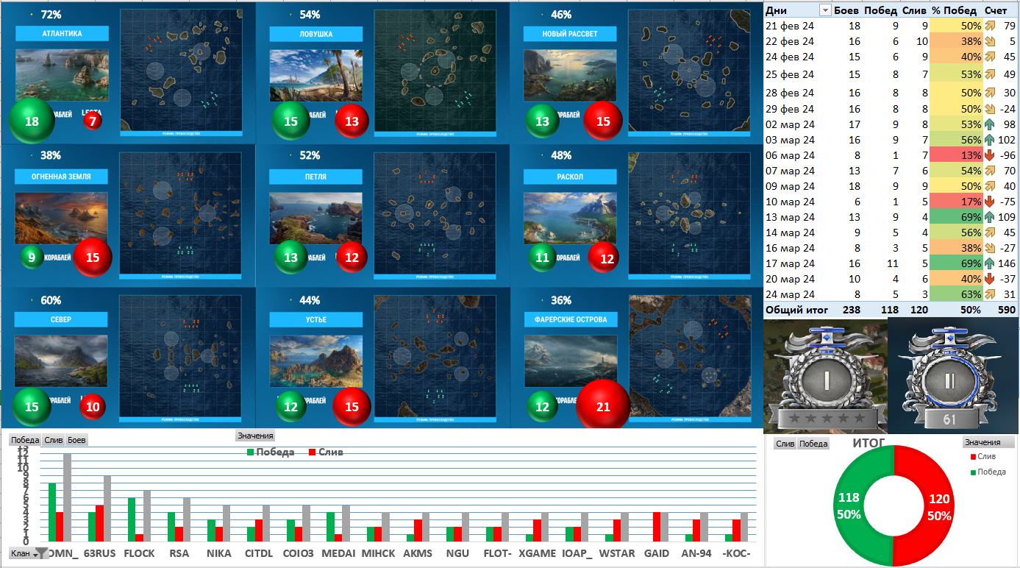Viewport: 1020px width, 568px height.
Task: Select the % Побед column header
Action: click(954, 10)
